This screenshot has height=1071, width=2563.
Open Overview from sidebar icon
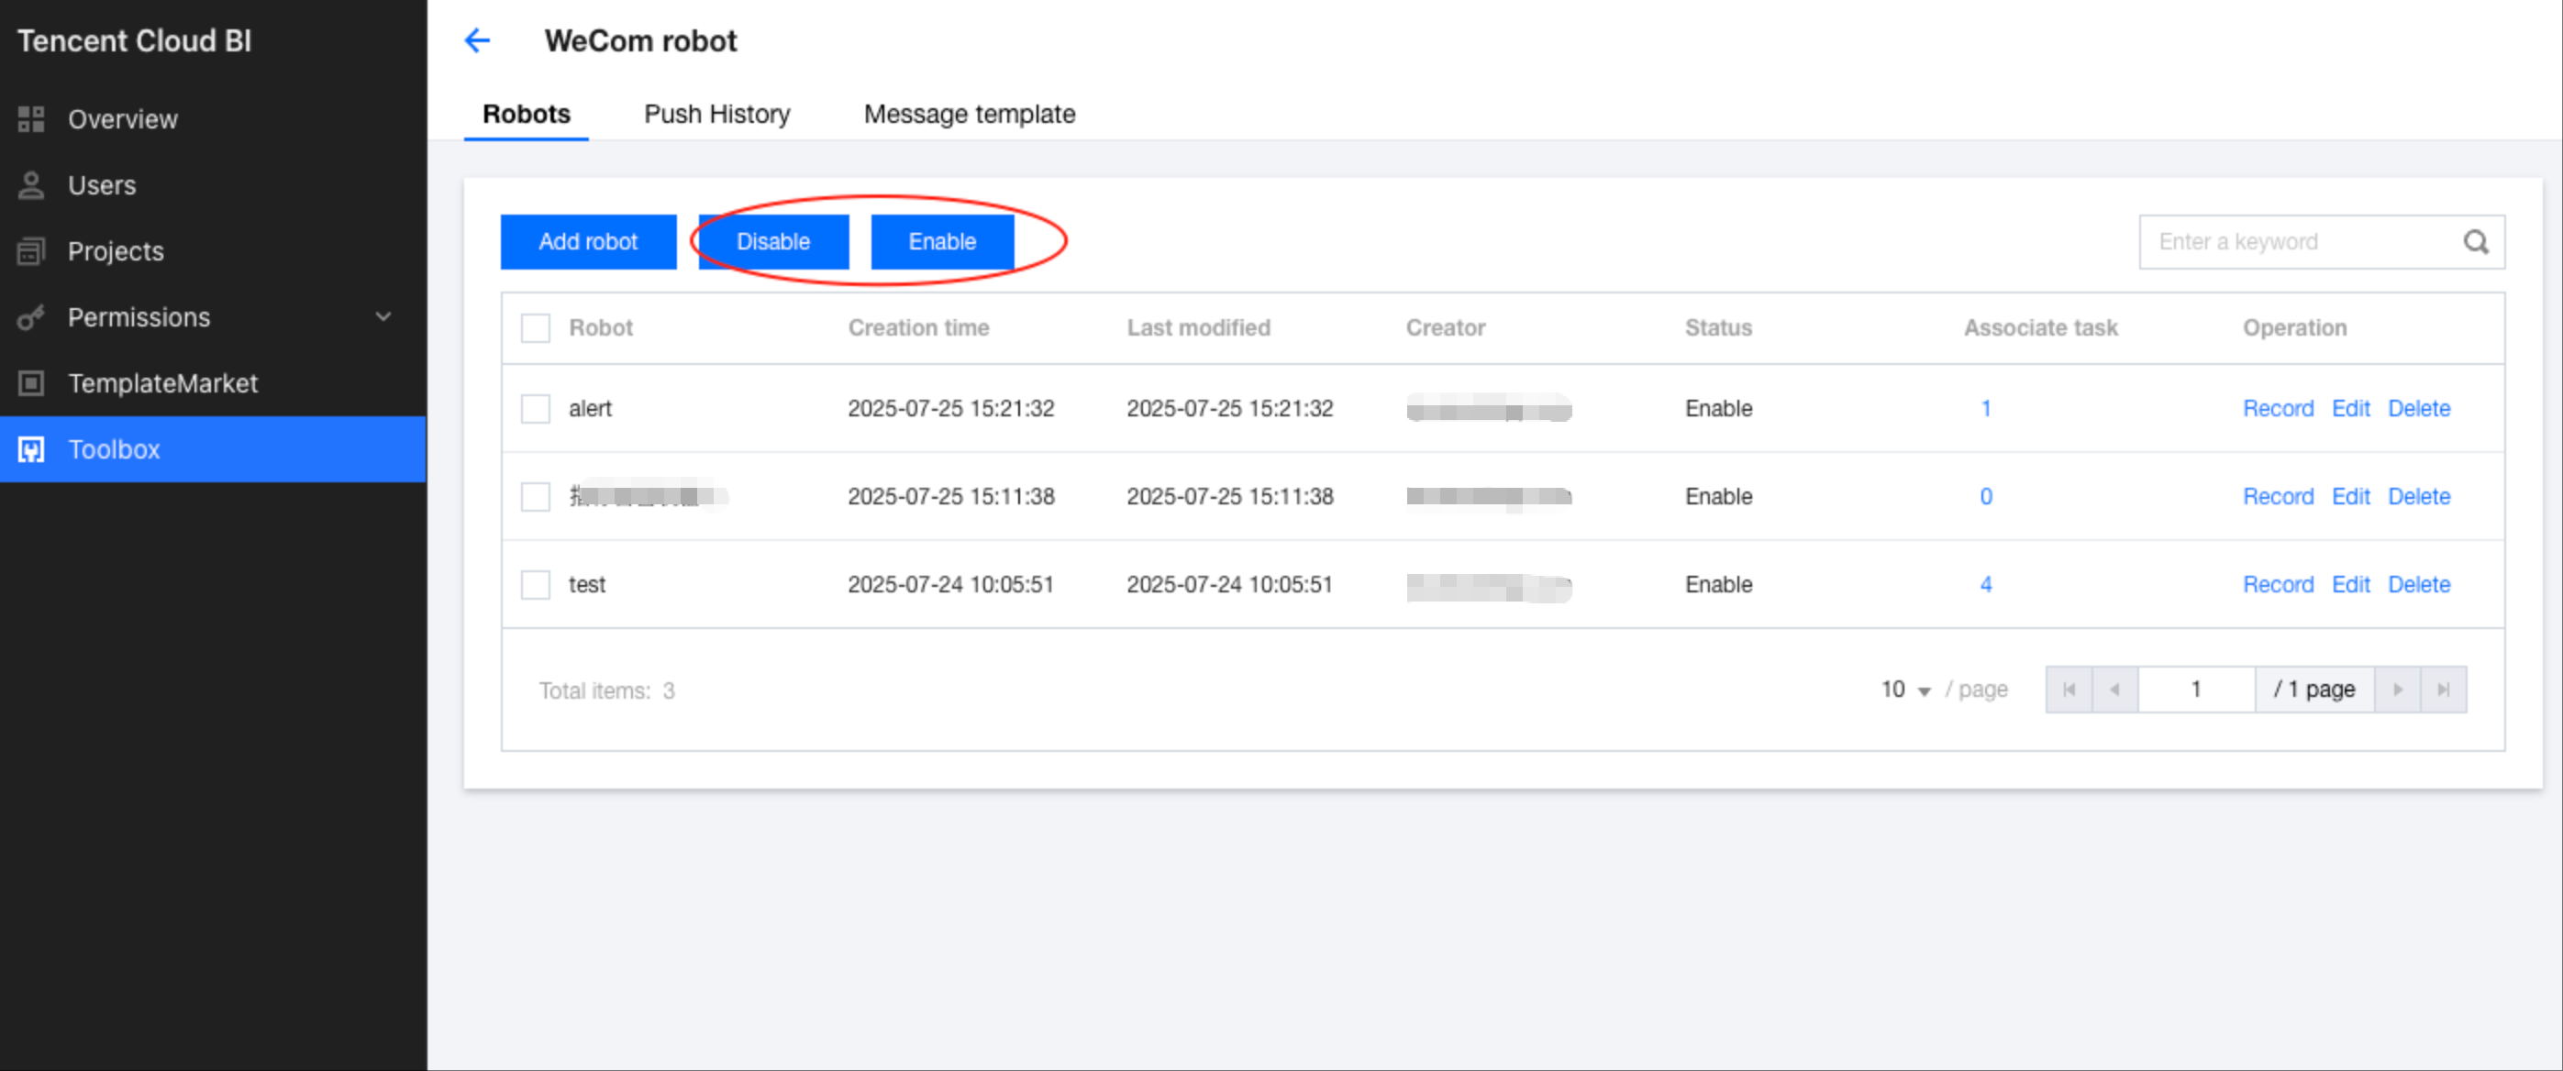point(31,119)
